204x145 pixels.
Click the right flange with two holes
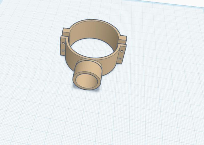coord(122,54)
